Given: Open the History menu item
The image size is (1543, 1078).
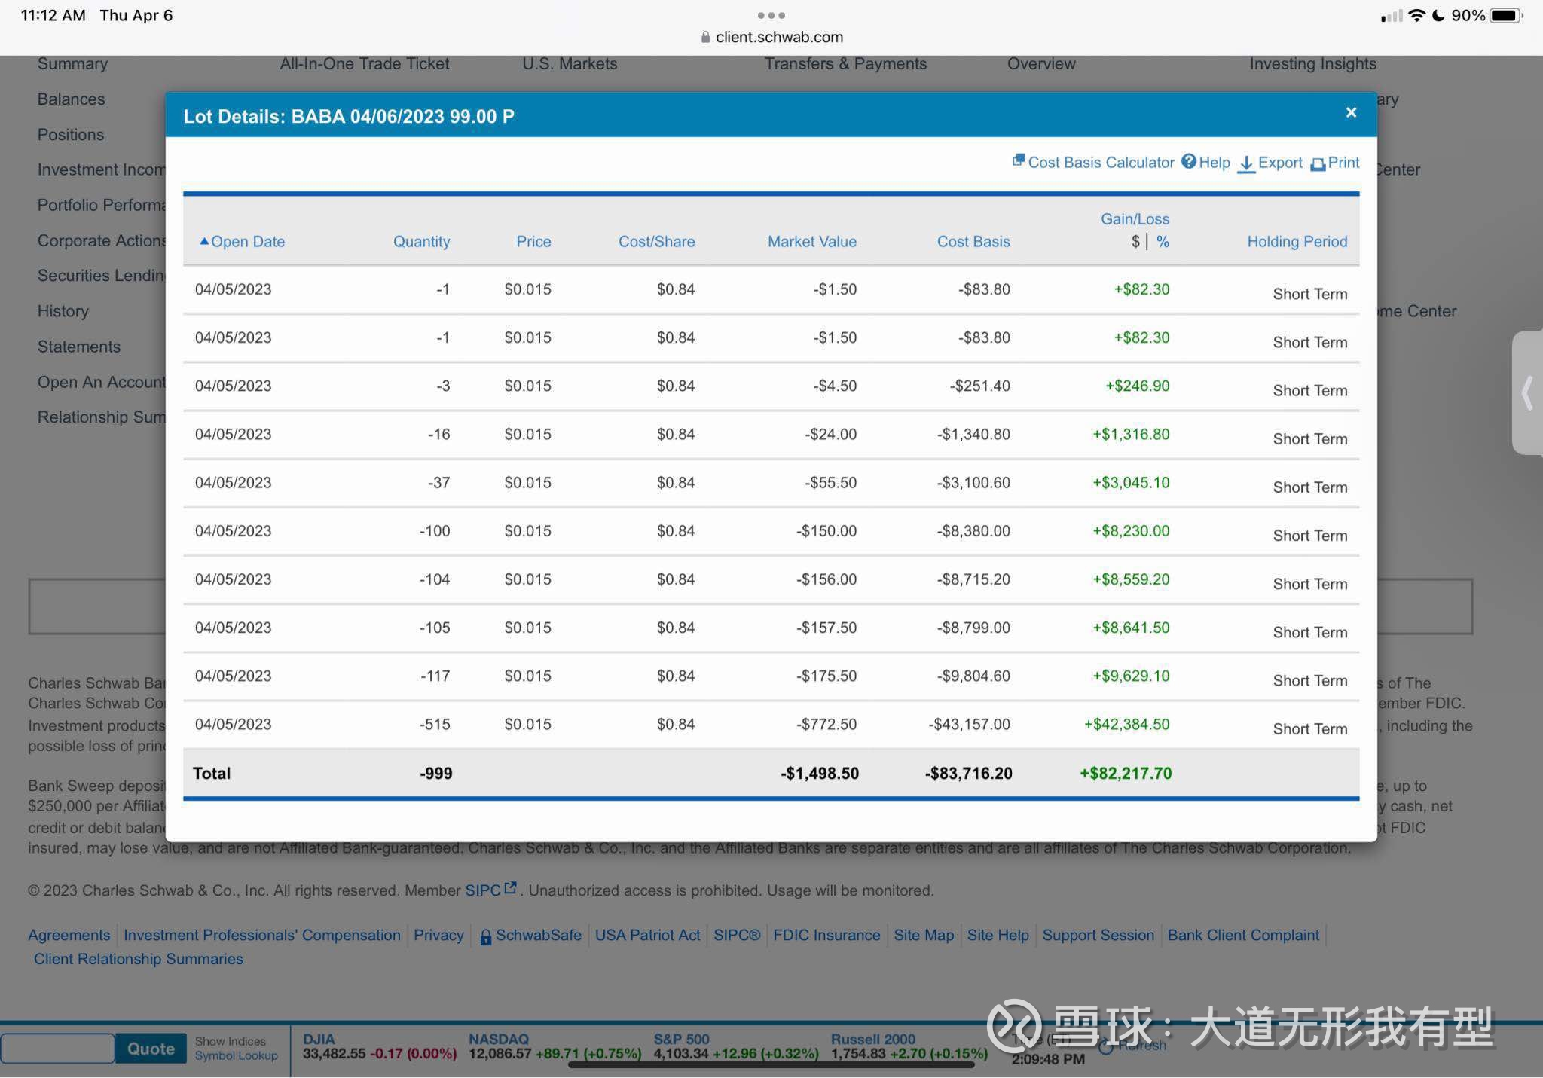Looking at the screenshot, I should 63,310.
